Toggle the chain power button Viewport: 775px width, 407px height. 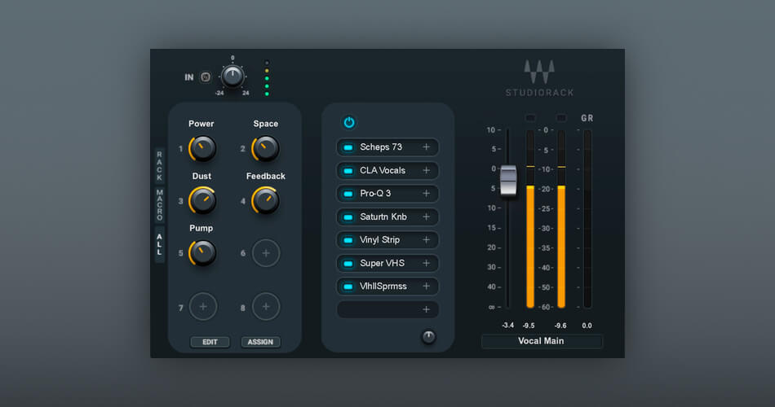(x=349, y=122)
